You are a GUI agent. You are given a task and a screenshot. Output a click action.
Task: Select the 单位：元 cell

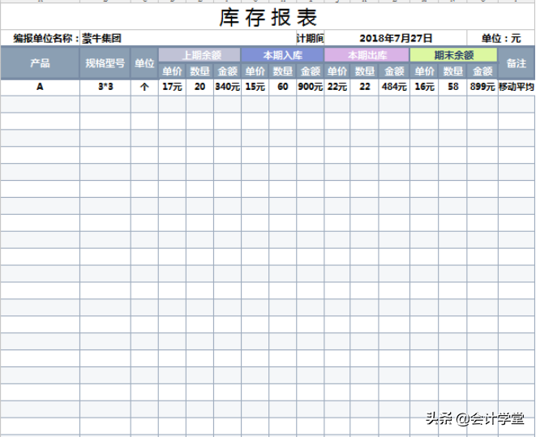(x=501, y=38)
